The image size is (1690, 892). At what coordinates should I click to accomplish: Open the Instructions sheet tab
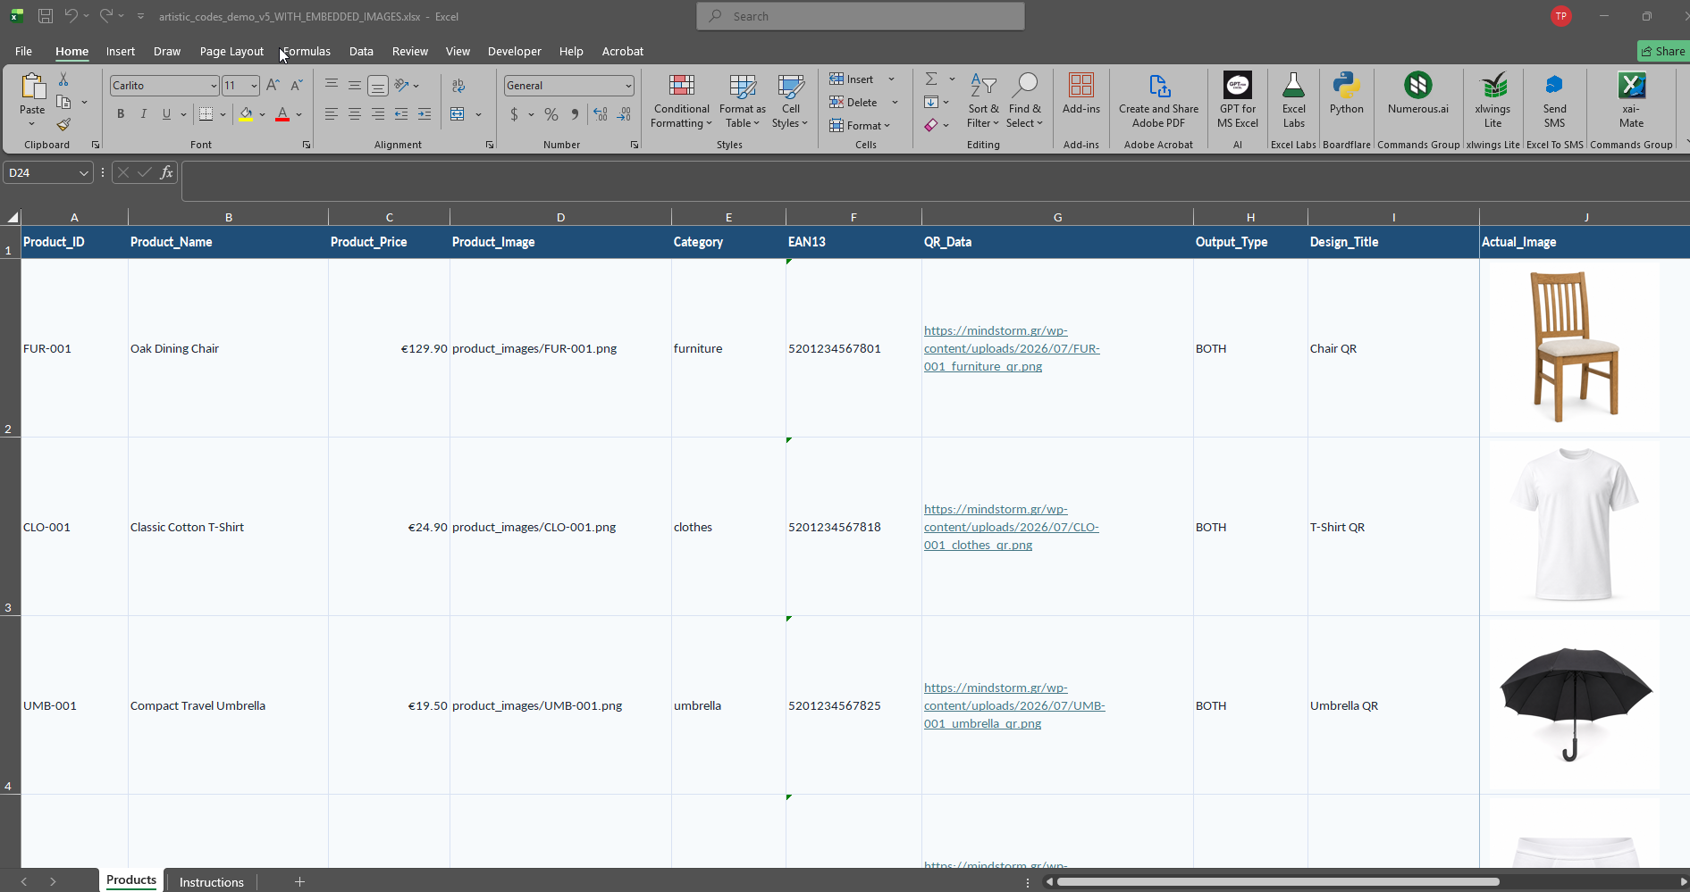click(212, 881)
